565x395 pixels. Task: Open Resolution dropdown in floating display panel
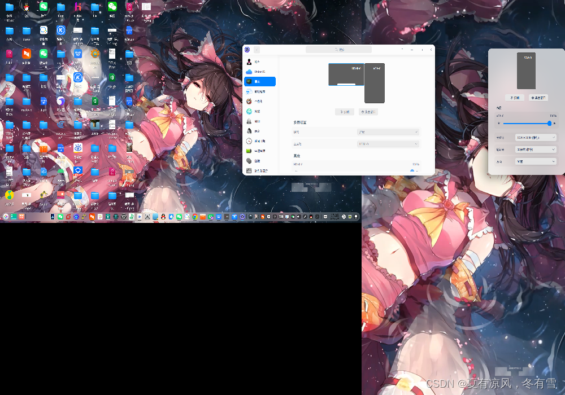click(x=536, y=138)
